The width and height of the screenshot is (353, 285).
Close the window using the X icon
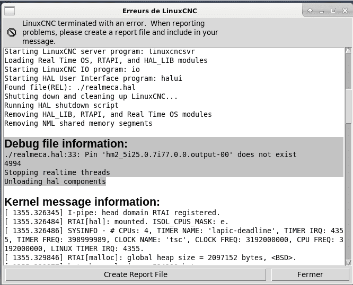345,10
